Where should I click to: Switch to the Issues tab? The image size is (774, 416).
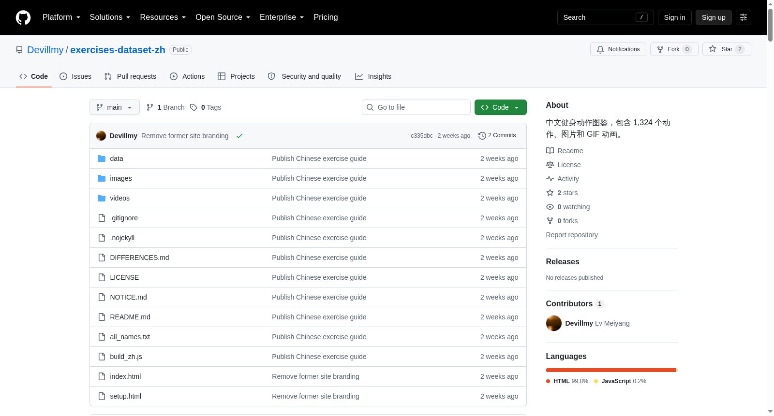pyautogui.click(x=75, y=76)
